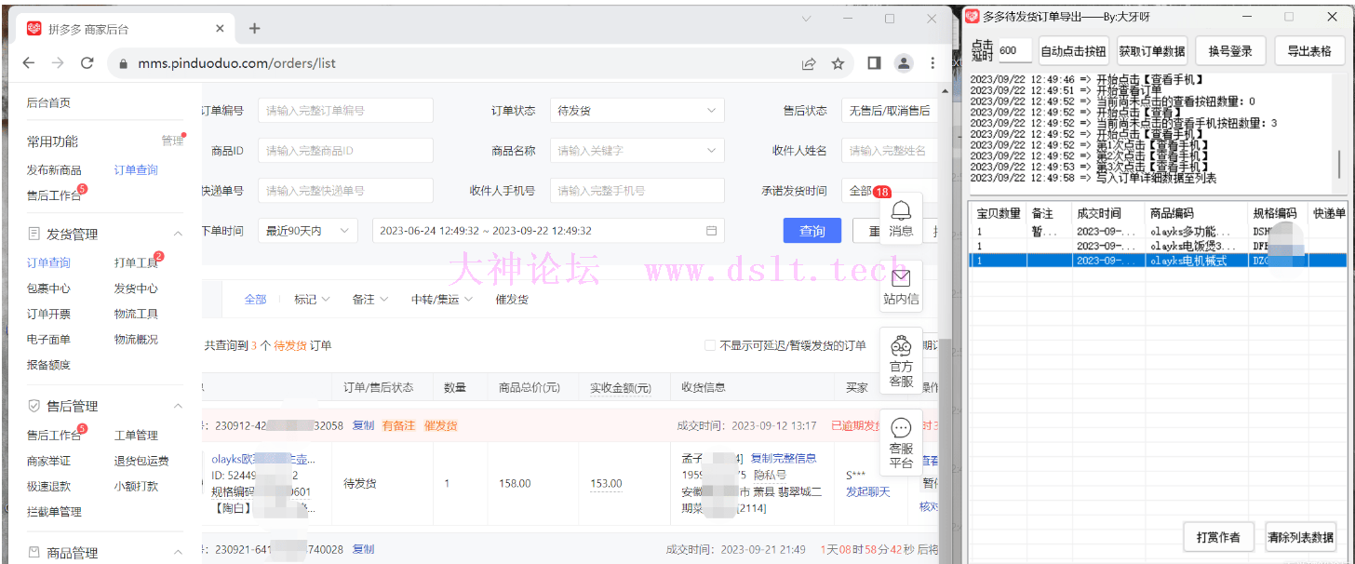Screen dimensions: 1355x564
Task: Open the 商品名称 keyword dropdown
Action: coord(637,151)
